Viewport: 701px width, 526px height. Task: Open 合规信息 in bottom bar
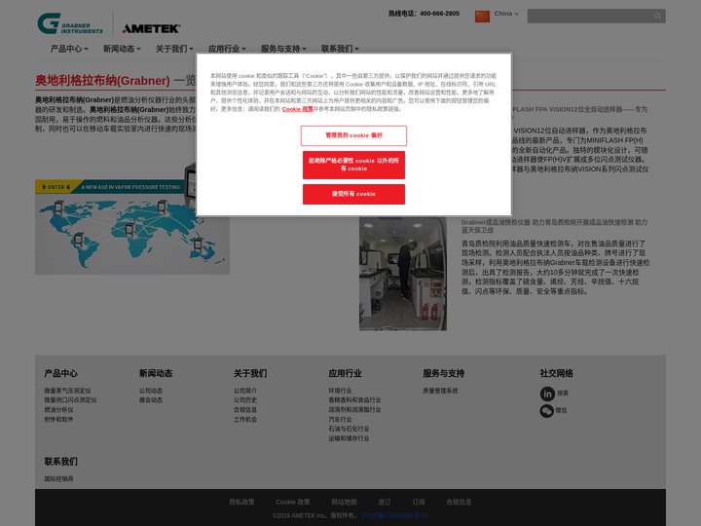tap(459, 503)
